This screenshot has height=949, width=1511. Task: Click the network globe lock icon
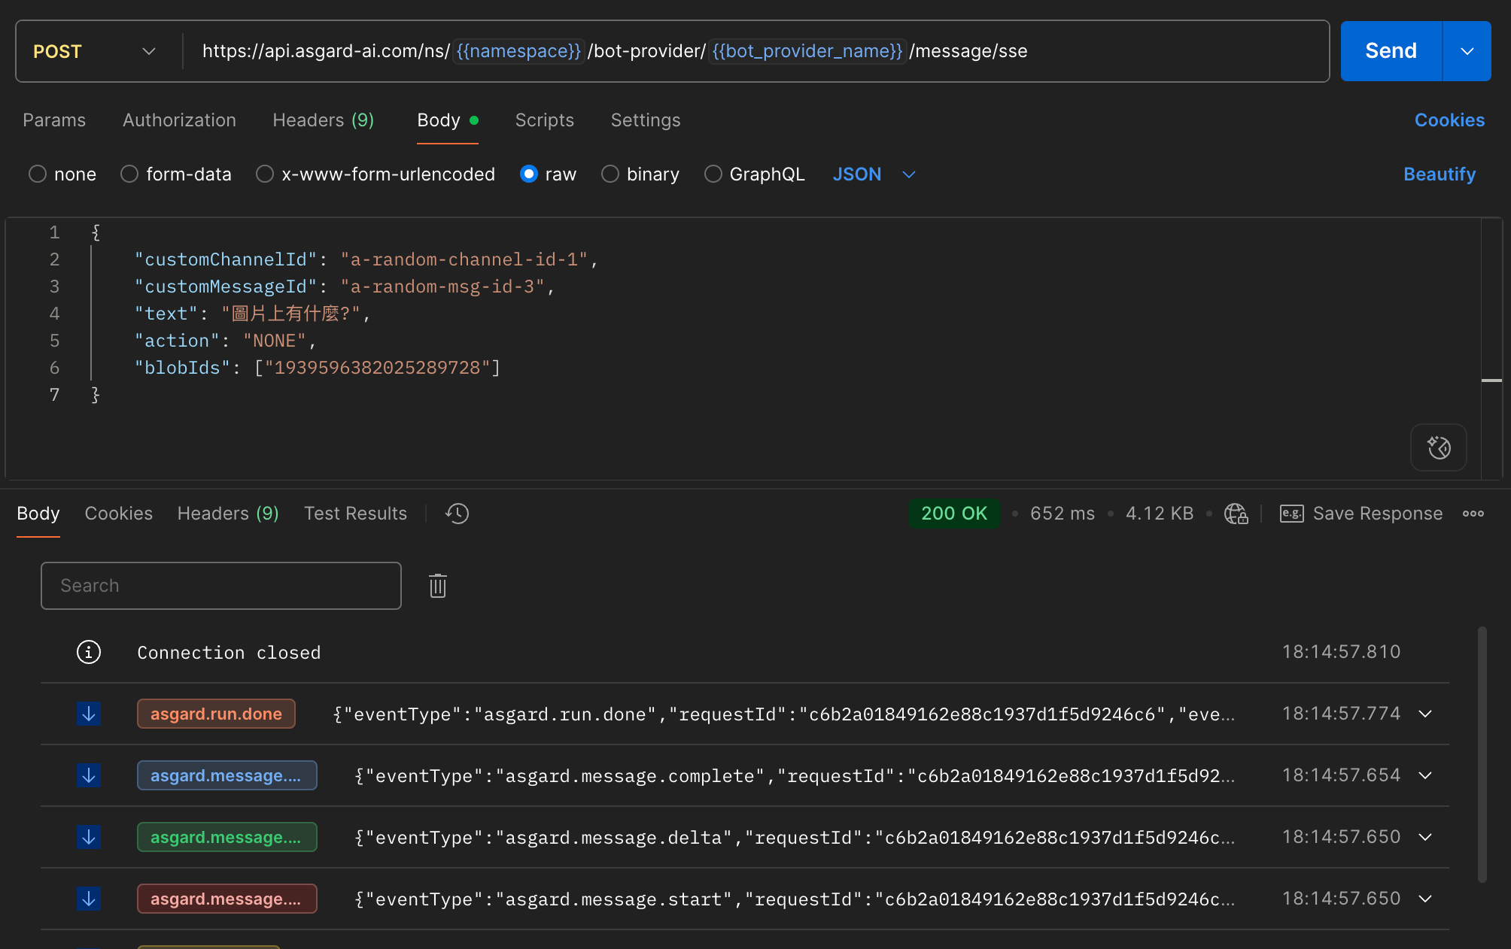click(1236, 514)
